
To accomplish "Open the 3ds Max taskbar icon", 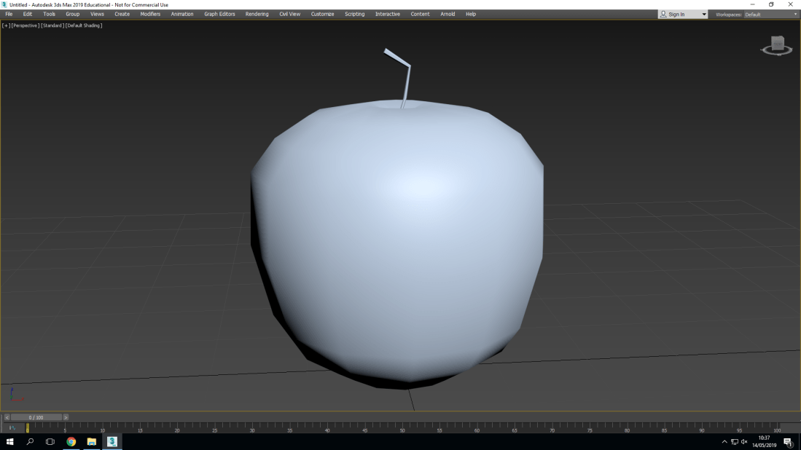I will click(x=112, y=441).
